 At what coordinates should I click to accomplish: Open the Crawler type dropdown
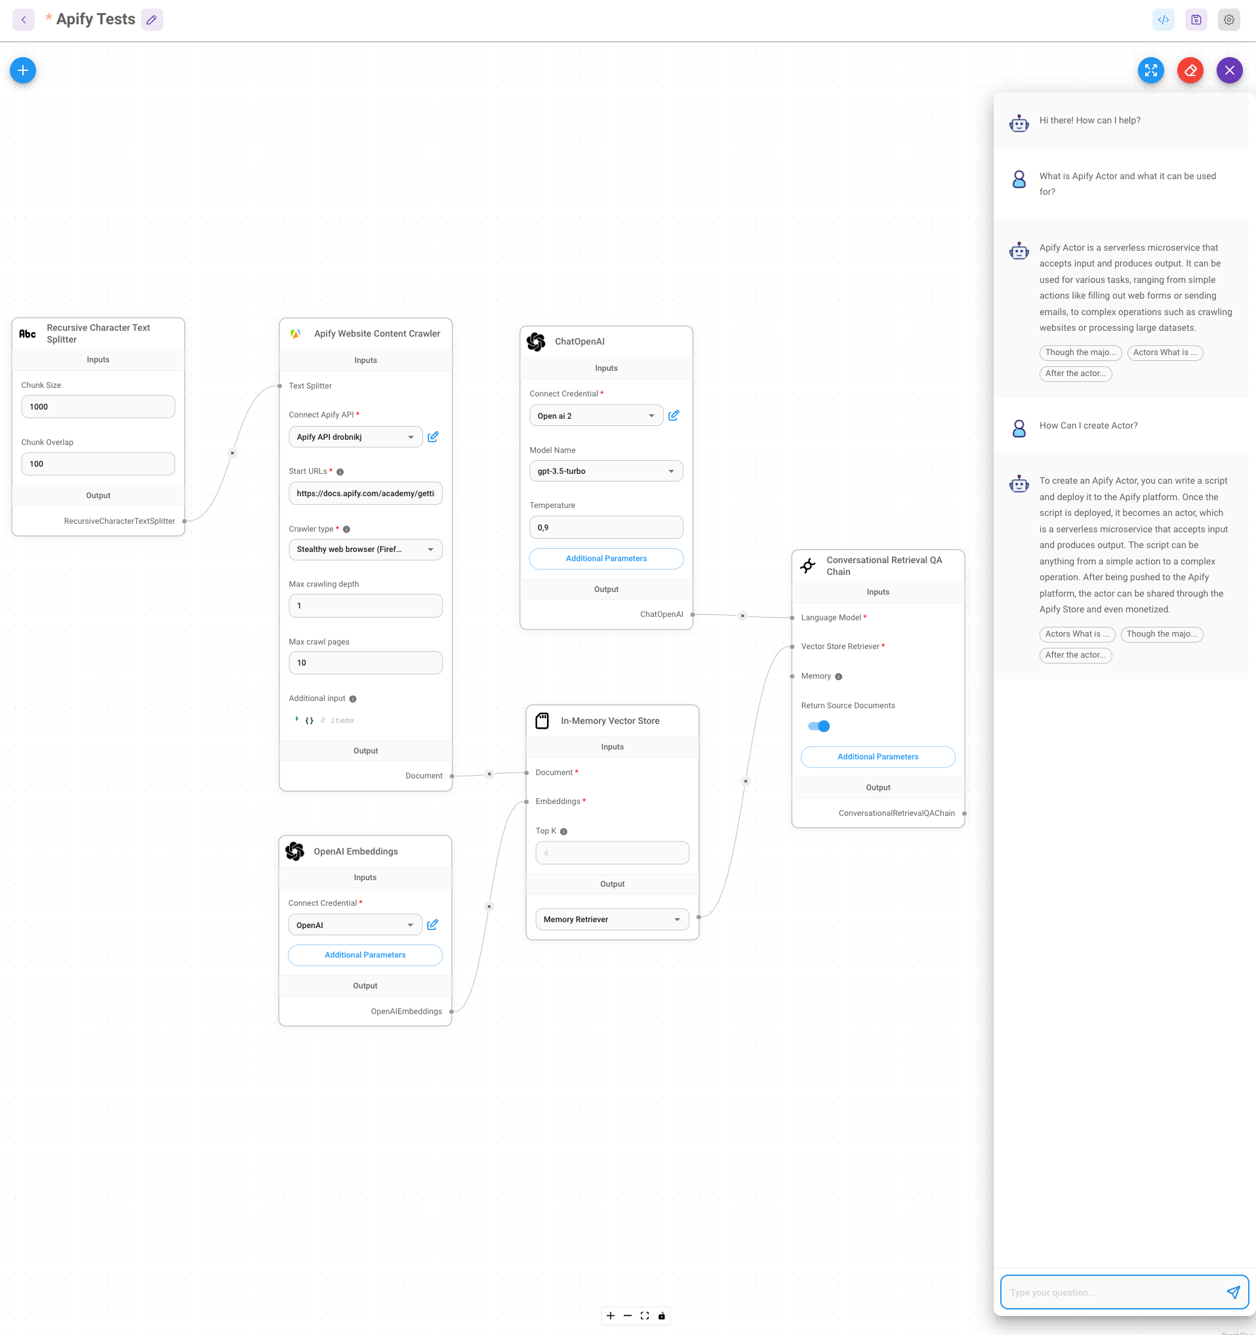[x=365, y=549]
